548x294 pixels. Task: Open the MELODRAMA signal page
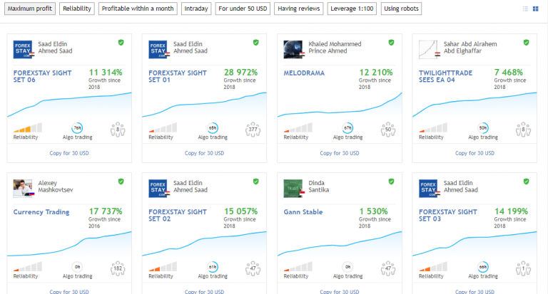tap(304, 73)
